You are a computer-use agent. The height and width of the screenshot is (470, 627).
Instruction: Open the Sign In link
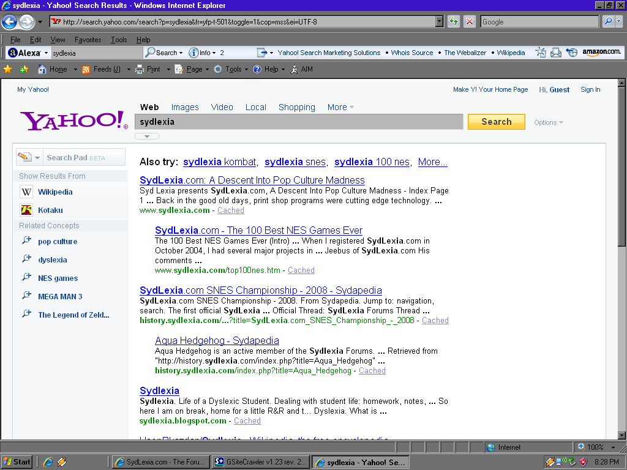point(590,89)
